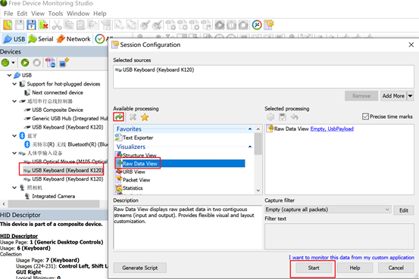Click the gray Play icon in main toolbar
The width and height of the screenshot is (419, 279).
coord(220,25)
